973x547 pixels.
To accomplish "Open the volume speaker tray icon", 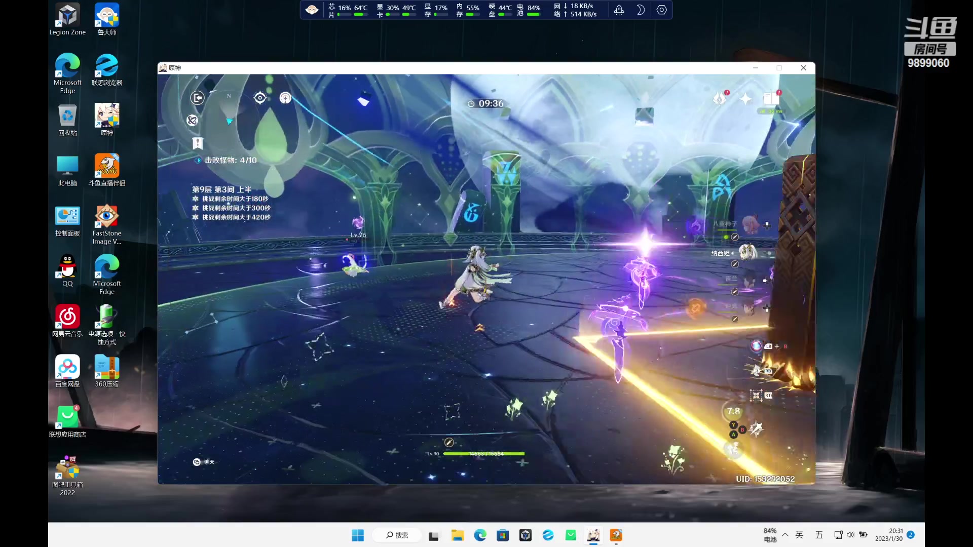I will (x=850, y=535).
